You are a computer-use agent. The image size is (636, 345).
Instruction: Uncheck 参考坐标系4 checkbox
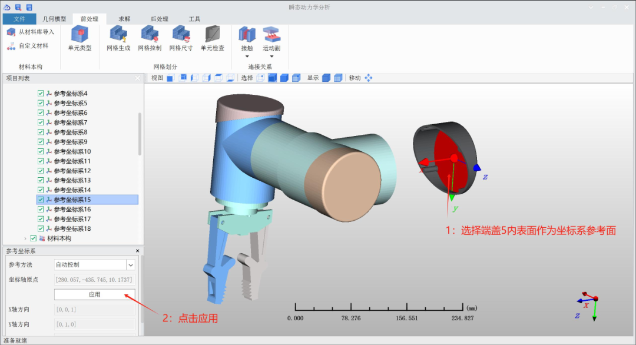pos(41,93)
